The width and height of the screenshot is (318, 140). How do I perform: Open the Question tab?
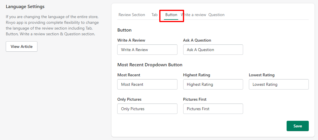216,15
